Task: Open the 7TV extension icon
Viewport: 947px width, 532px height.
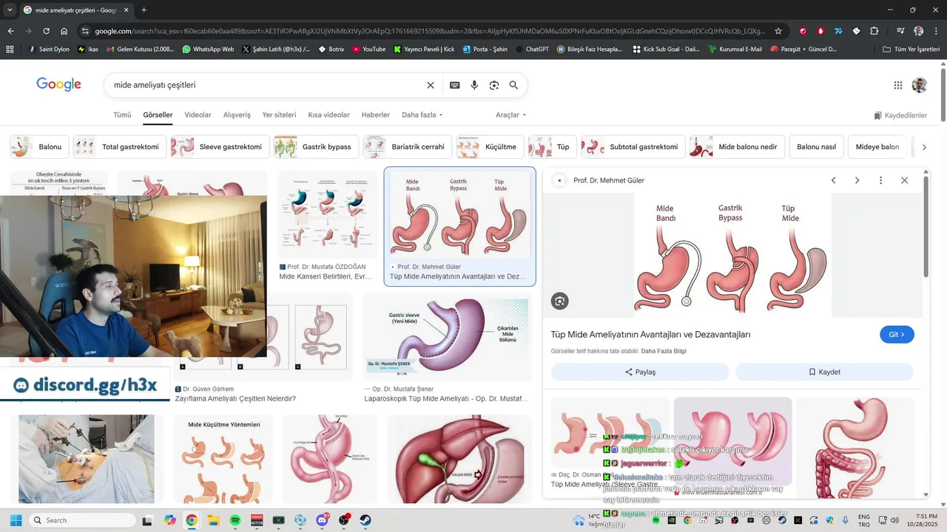Action: 838,31
